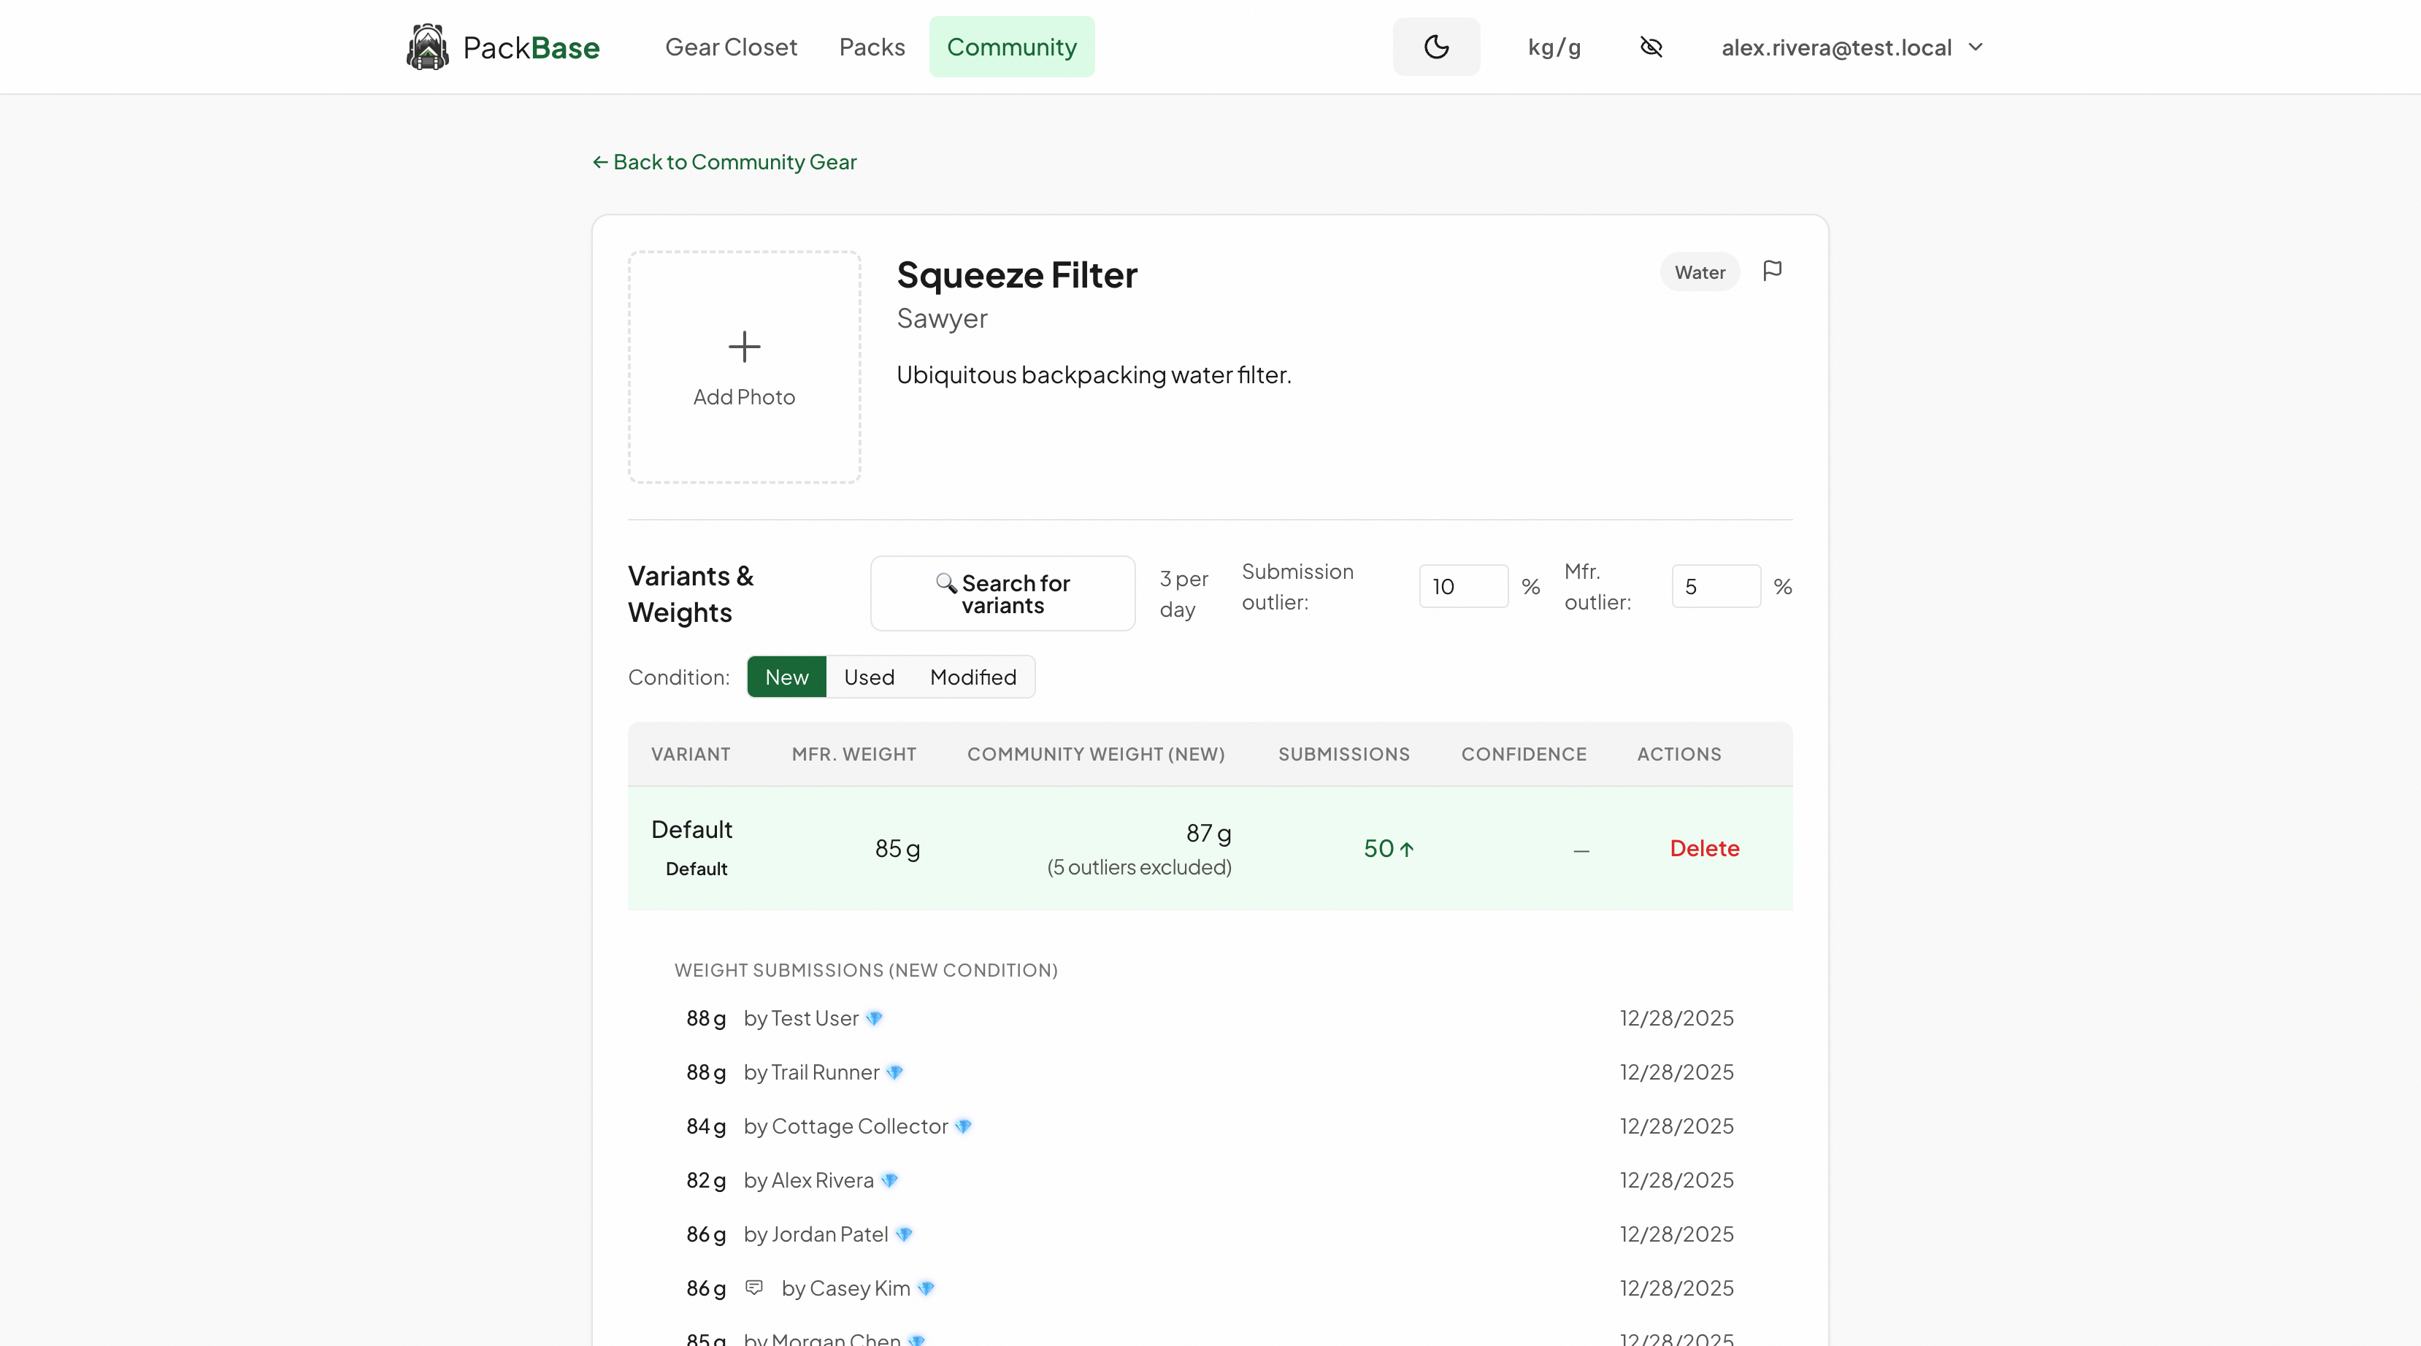Screen dimensions: 2421x1346
Task: Focus the Mfr. outlier percent field
Action: pyautogui.click(x=1716, y=587)
